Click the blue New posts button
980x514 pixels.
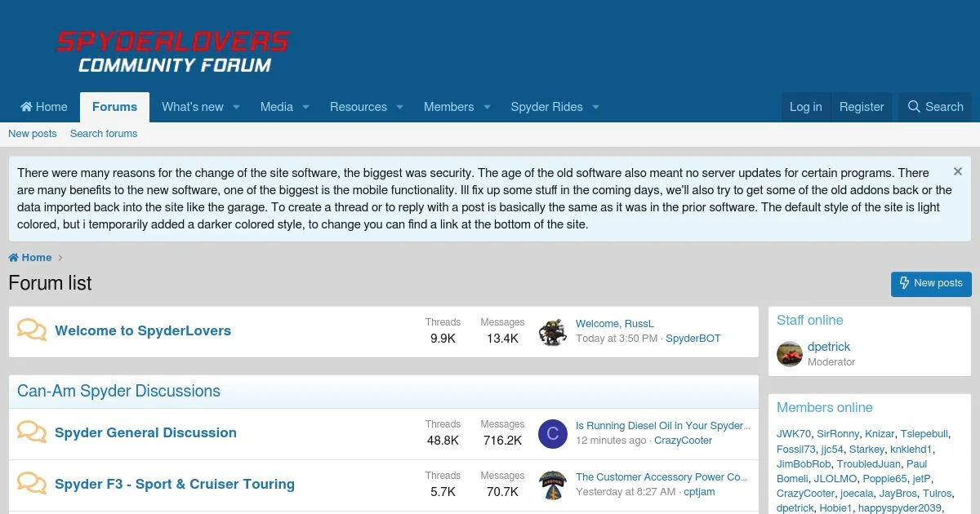pos(931,283)
